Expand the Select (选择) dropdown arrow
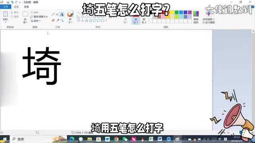The height and width of the screenshot is (143, 255). coord(27,22)
